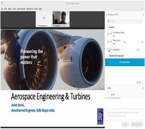Click the video camera icon next to Ankit Dimri
145x129 pixels.
coord(138,50)
